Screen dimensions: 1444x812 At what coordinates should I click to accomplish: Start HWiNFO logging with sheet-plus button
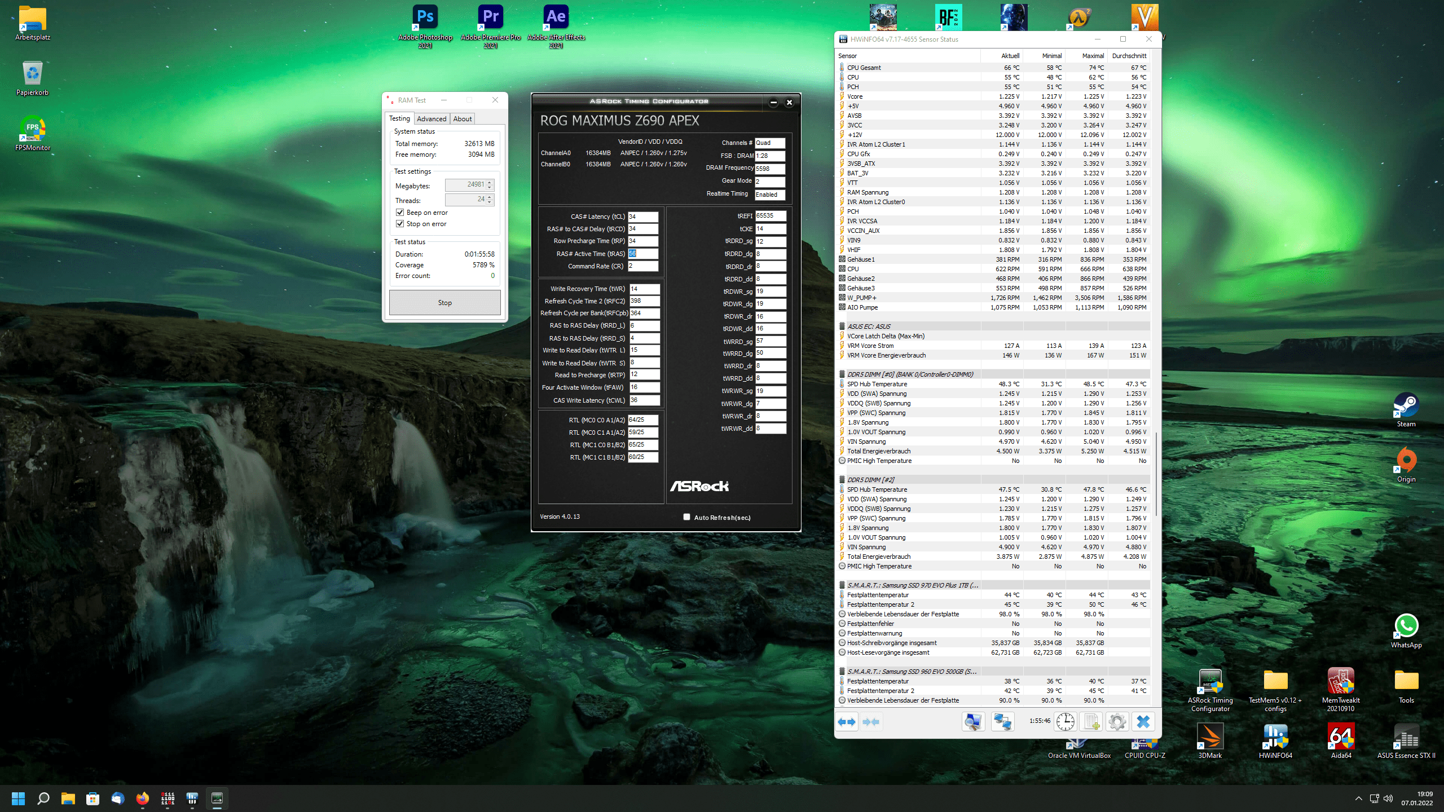(1091, 722)
